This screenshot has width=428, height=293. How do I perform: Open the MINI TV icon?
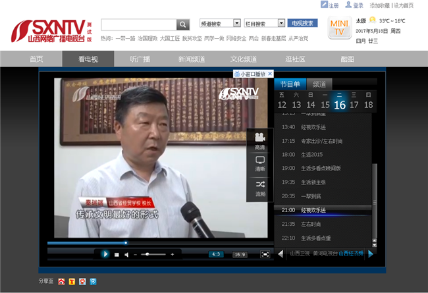click(339, 28)
